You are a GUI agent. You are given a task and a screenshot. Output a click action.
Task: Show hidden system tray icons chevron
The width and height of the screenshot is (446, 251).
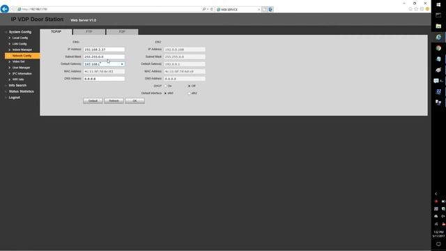coord(436,194)
